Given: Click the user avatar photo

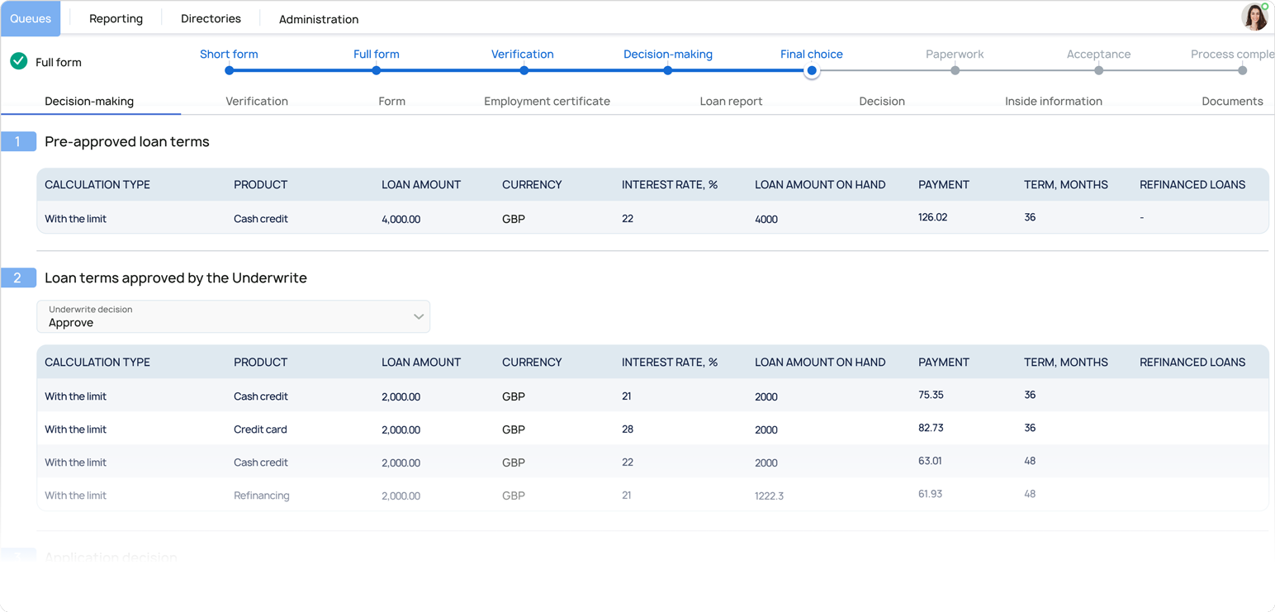Looking at the screenshot, I should (x=1254, y=17).
